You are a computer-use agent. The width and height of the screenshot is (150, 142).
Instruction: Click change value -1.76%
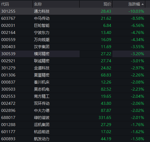138,125
